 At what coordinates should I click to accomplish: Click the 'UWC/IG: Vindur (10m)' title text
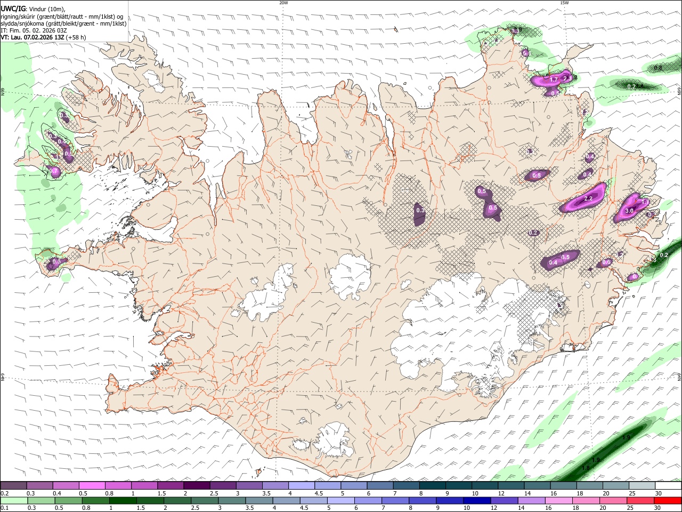click(x=33, y=9)
